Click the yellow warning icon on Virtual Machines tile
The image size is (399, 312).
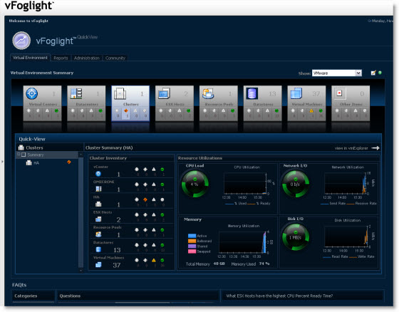coord(311,110)
